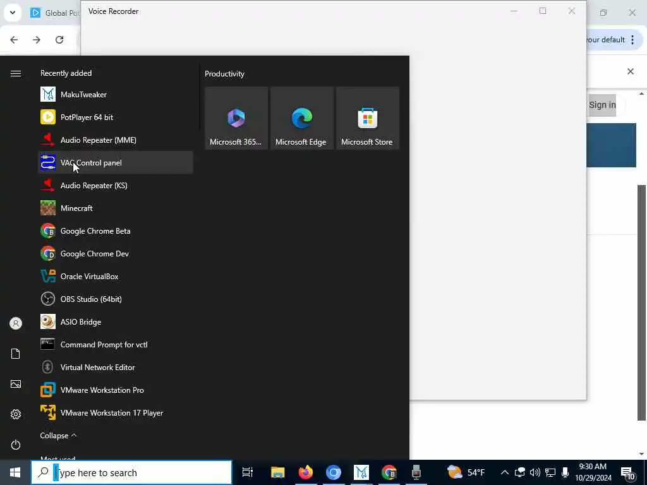647x485 pixels.
Task: Open Documents from the Start sidebar
Action: click(x=16, y=354)
